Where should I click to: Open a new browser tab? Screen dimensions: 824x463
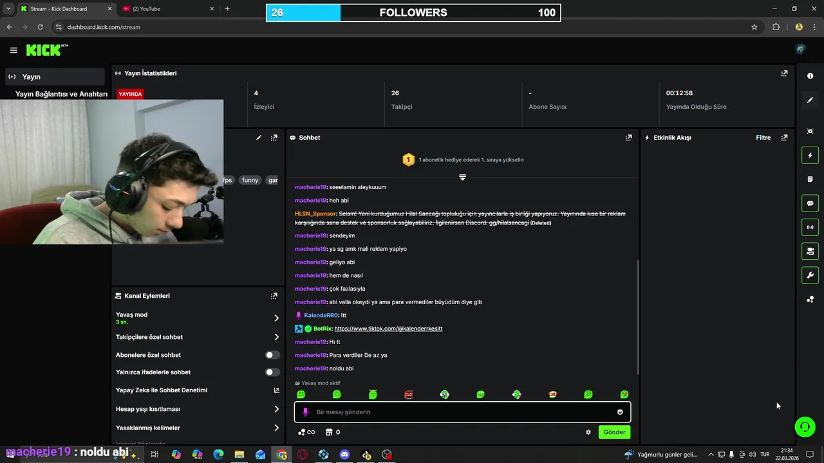pos(227,9)
